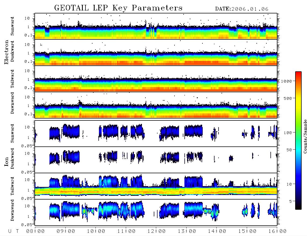307x236 pixels.
Task: Click the 'Dawnward' label of the Electron group
Action: 12,103
